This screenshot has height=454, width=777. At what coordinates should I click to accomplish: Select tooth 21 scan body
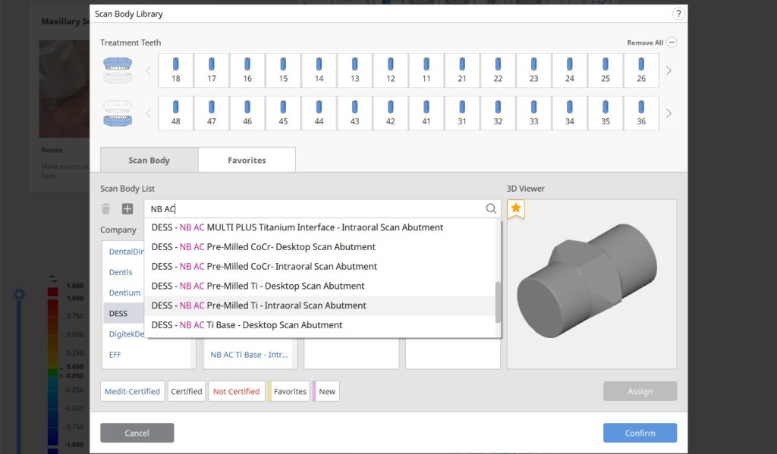coord(462,70)
